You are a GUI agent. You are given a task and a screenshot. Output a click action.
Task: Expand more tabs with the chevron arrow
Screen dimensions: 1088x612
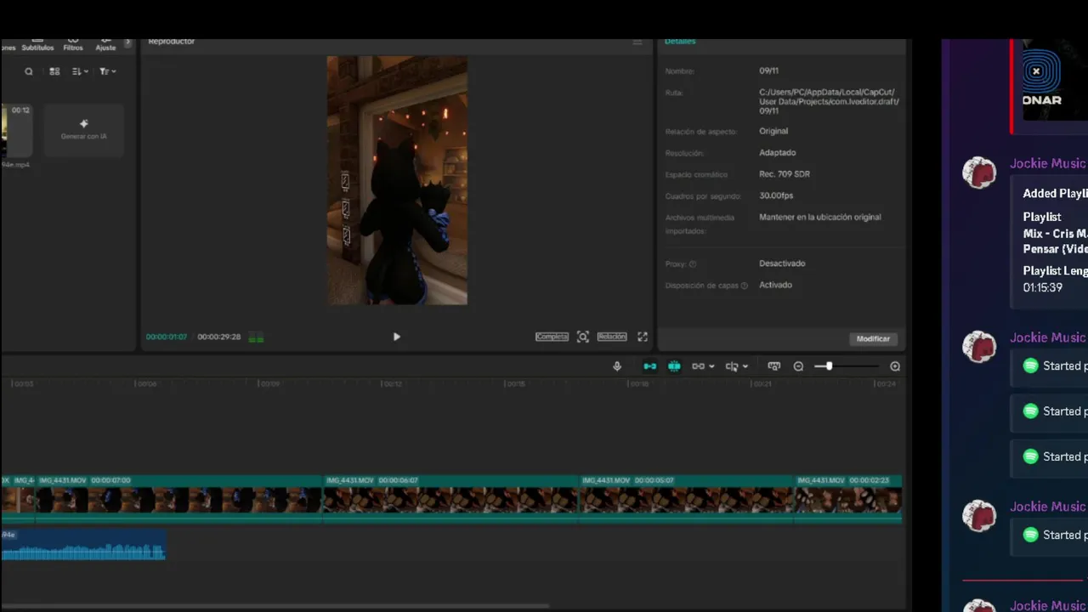click(128, 42)
